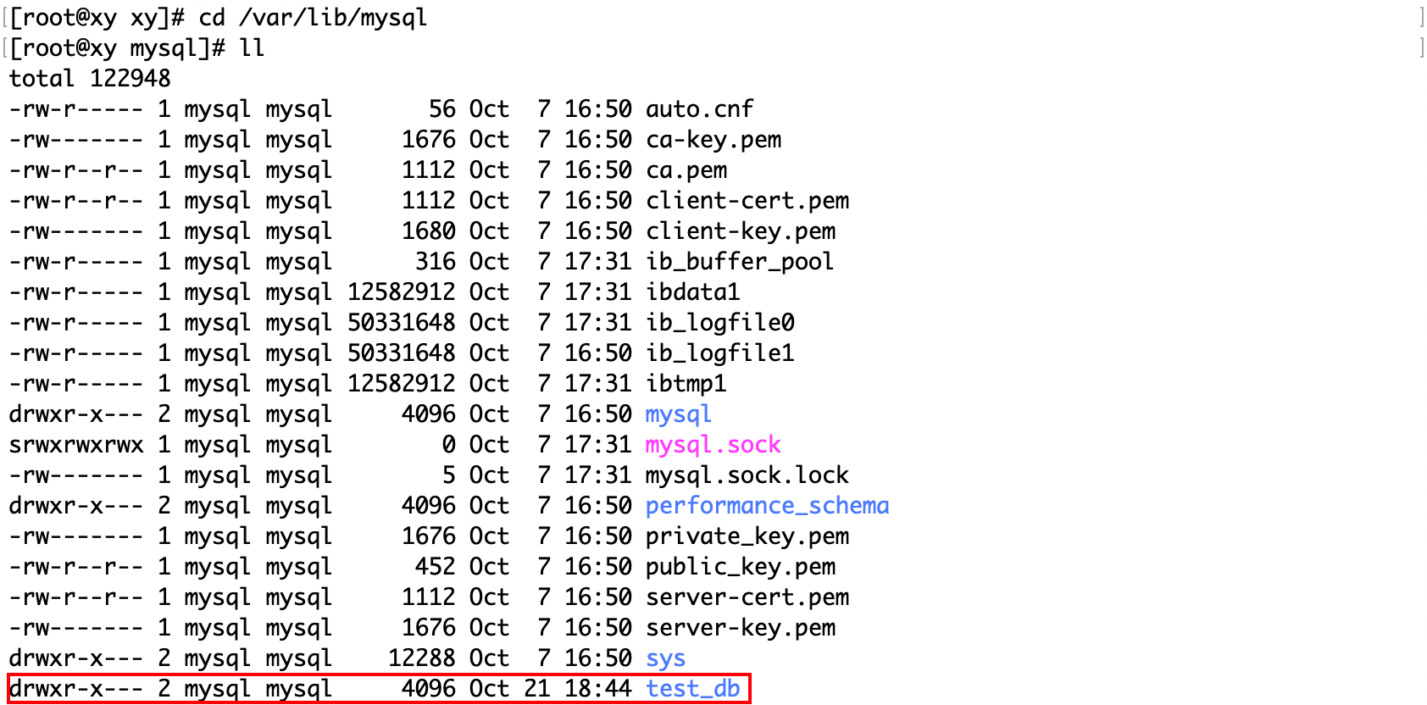Select the ib_buffer_pool filename

[740, 261]
